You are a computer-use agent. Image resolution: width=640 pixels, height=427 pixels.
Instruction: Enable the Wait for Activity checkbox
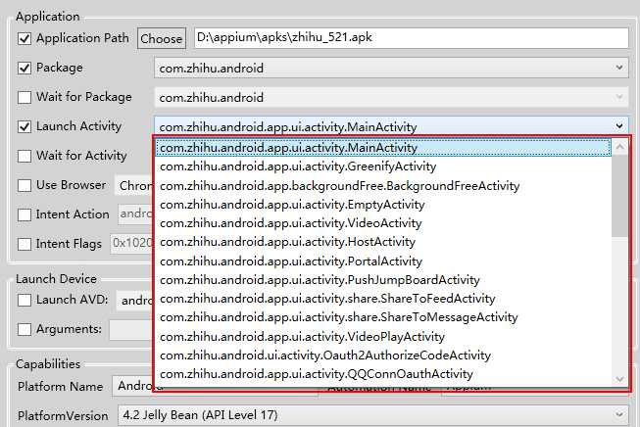pyautogui.click(x=25, y=156)
